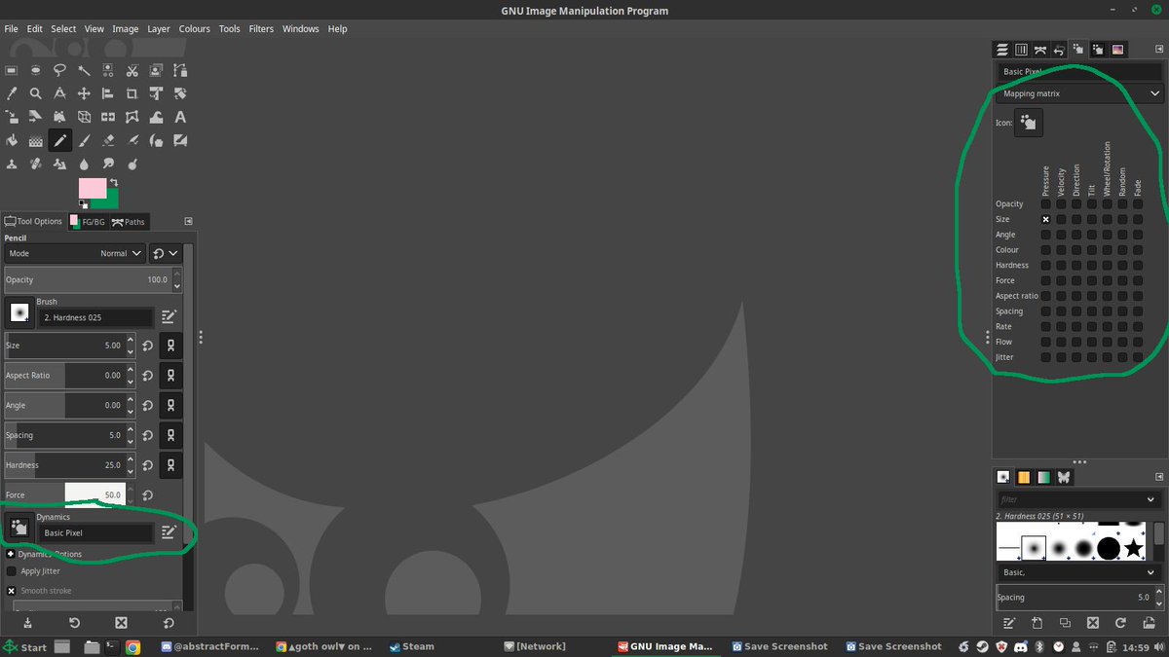Select the Ellipse Select tool

(x=36, y=70)
